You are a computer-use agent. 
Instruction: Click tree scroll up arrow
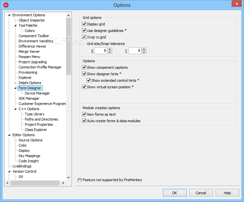68,15
